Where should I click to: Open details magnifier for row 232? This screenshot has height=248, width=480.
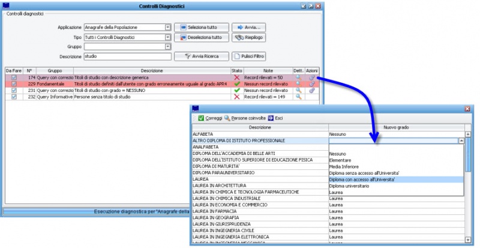[298, 97]
